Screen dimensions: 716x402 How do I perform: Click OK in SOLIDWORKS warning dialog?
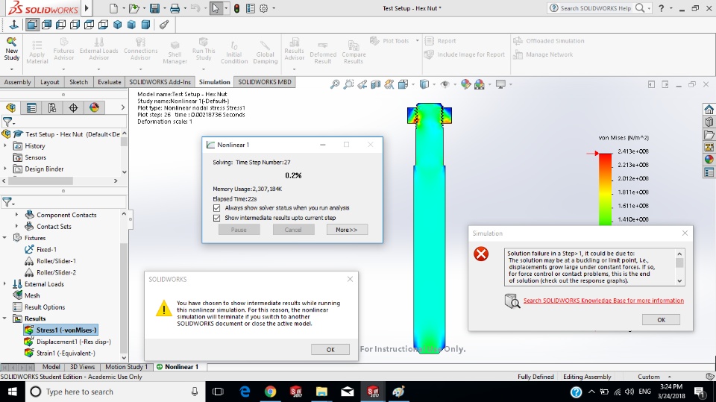pyautogui.click(x=330, y=350)
